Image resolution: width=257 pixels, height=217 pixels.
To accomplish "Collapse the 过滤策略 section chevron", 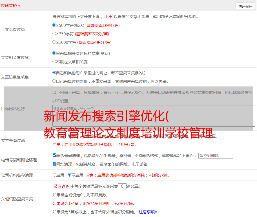I will pyautogui.click(x=19, y=6).
